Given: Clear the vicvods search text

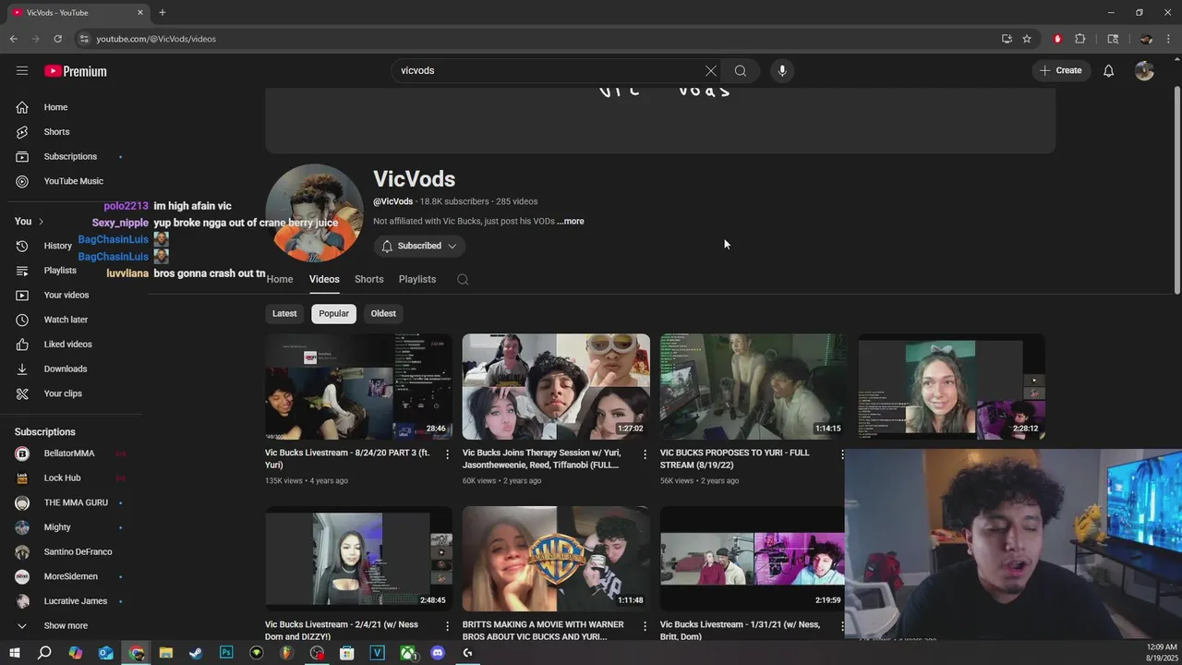Looking at the screenshot, I should 710,70.
